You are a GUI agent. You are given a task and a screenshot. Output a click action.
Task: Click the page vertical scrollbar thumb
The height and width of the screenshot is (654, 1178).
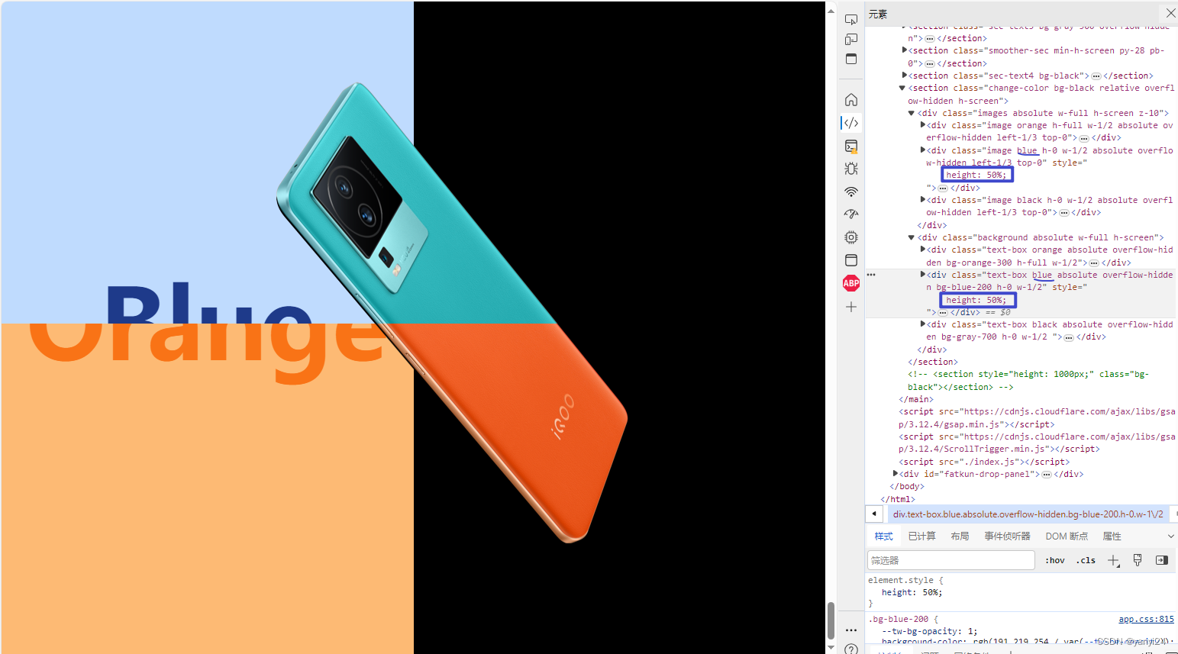click(x=831, y=620)
